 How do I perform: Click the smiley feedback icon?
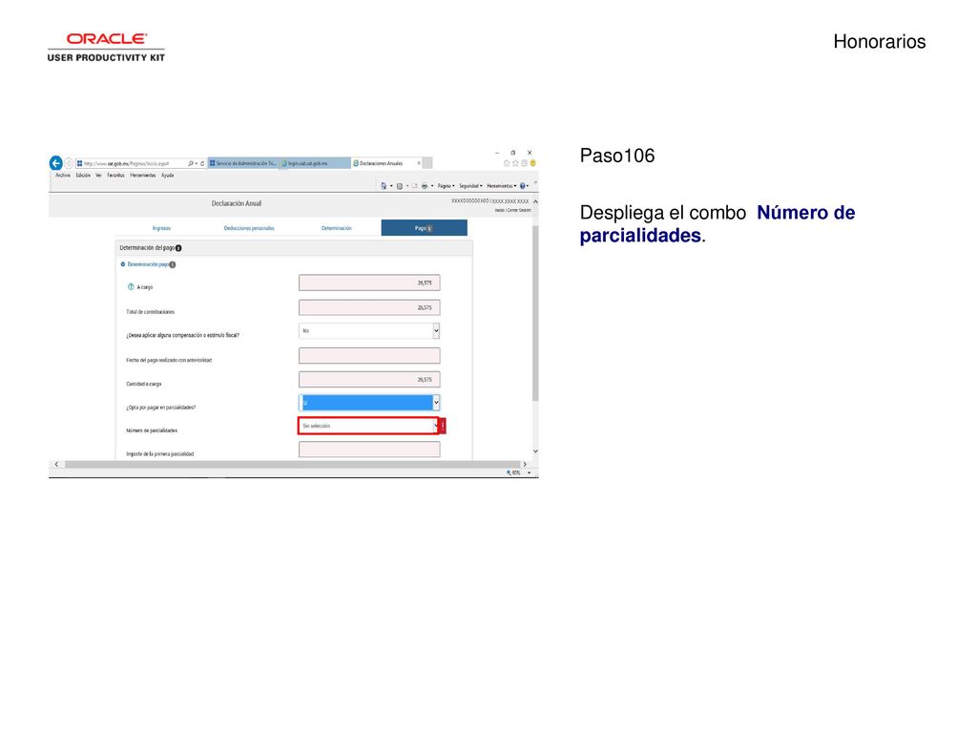click(x=532, y=163)
